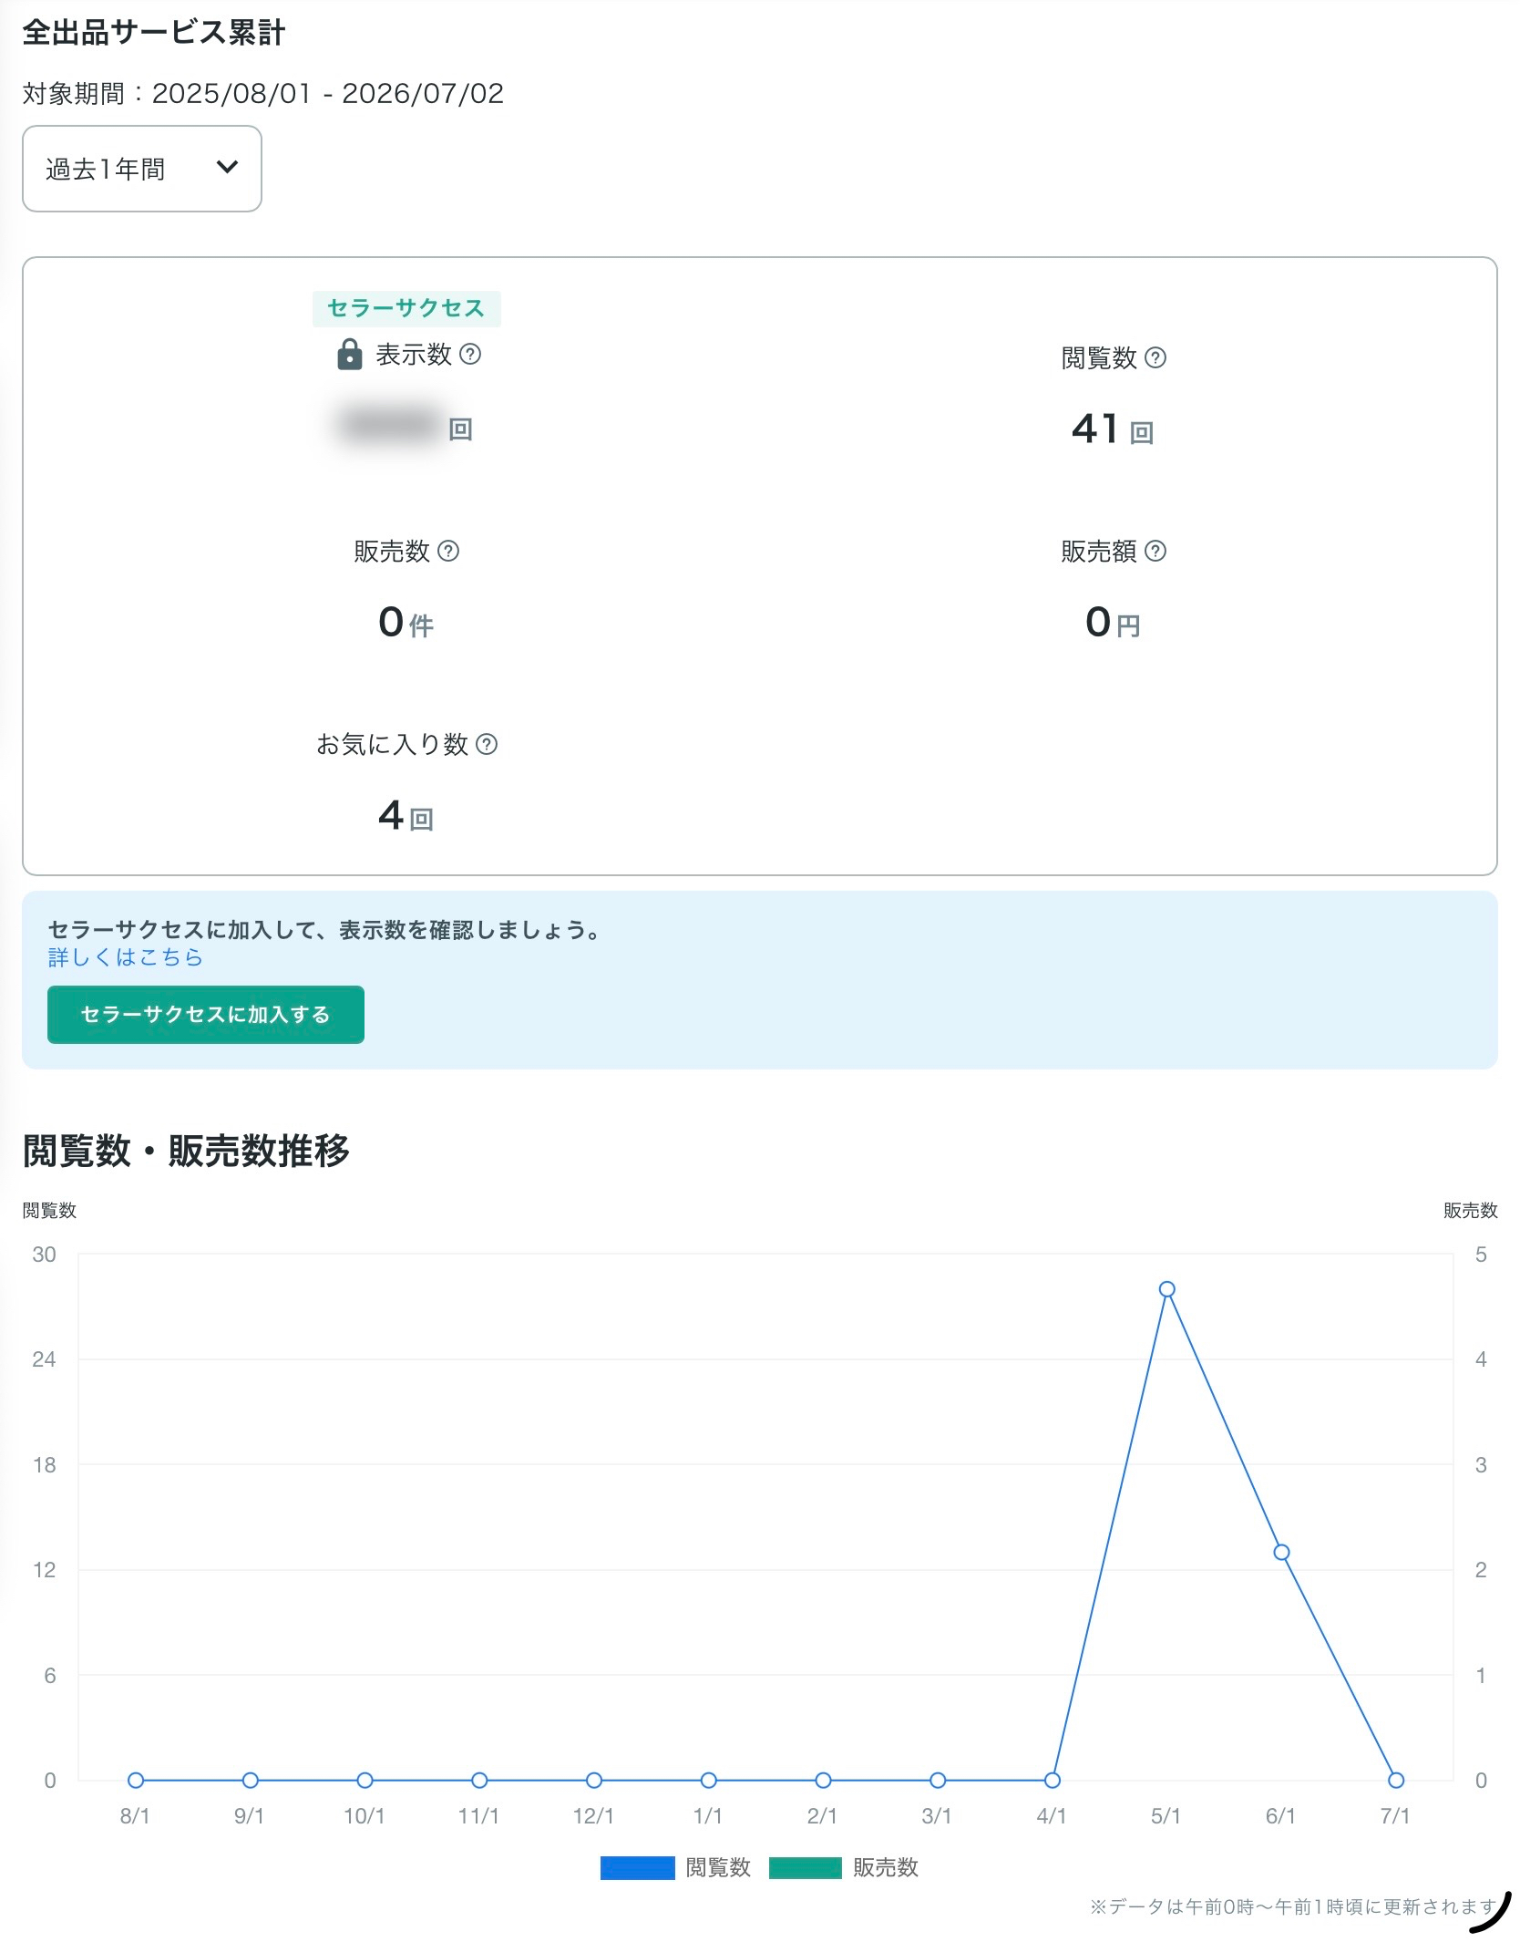Click the lock icon beside 表示数
The width and height of the screenshot is (1520, 1942).
coord(350,354)
